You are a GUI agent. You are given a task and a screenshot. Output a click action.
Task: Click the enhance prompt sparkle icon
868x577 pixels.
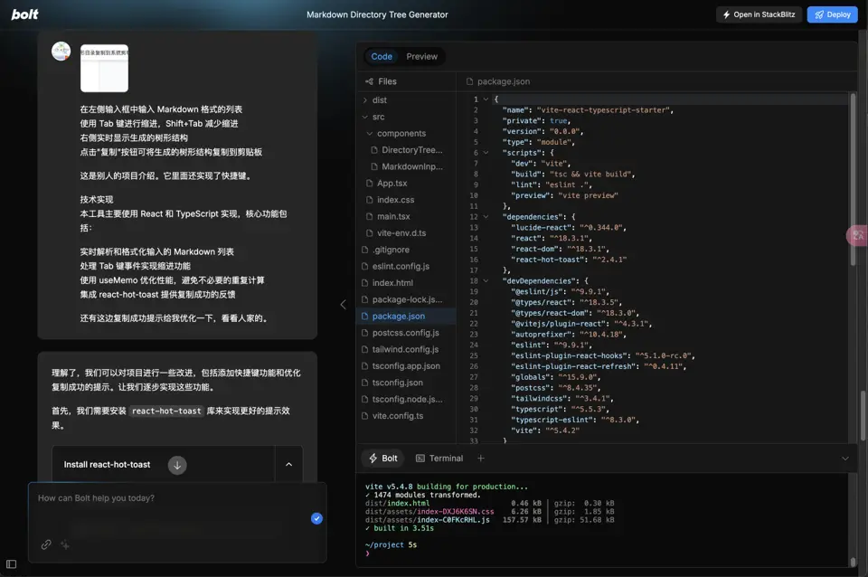(65, 544)
